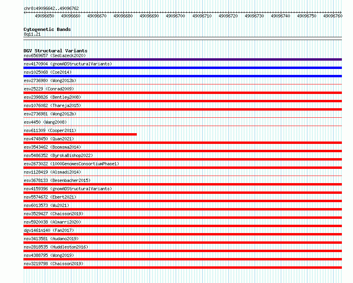Image resolution: width=353 pixels, height=283 pixels.
Task: Click ruler position 49096730
Action: [x=254, y=16]
